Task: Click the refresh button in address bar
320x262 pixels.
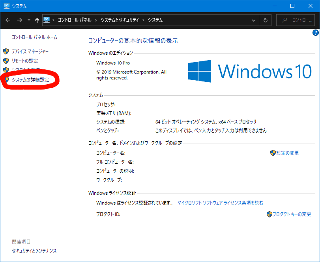Action: click(x=265, y=20)
